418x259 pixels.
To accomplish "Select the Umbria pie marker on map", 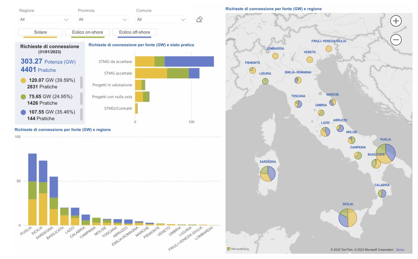I will coord(321,113).
